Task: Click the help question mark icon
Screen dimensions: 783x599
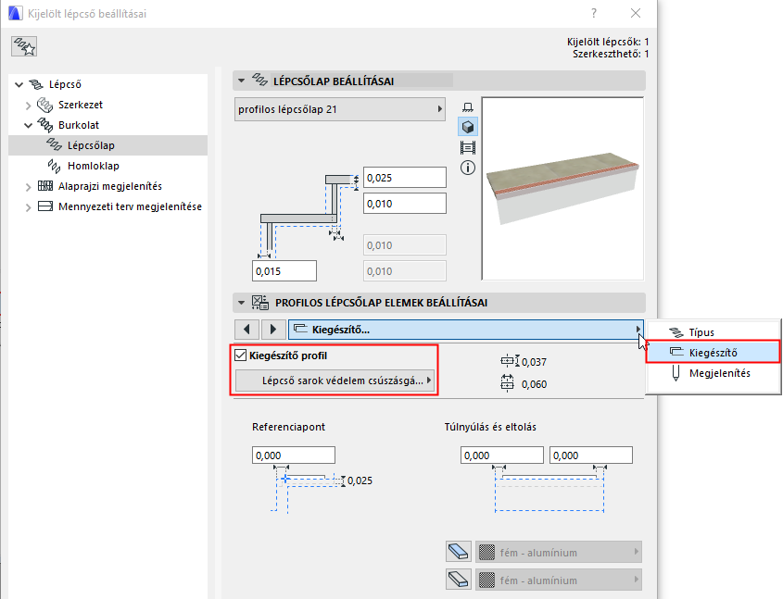Action: point(594,13)
